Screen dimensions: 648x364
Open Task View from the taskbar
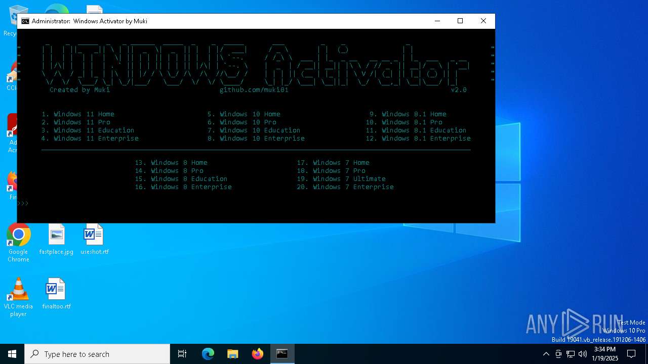[x=182, y=354]
